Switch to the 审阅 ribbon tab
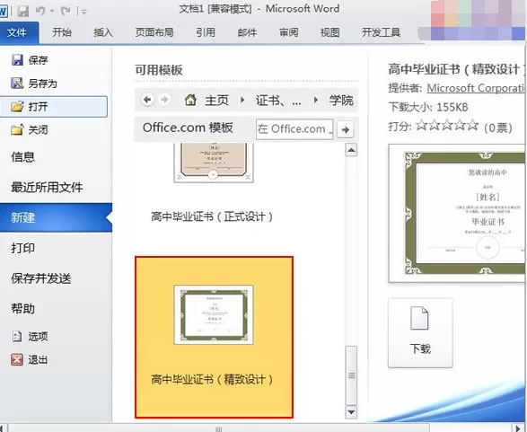 pos(288,32)
